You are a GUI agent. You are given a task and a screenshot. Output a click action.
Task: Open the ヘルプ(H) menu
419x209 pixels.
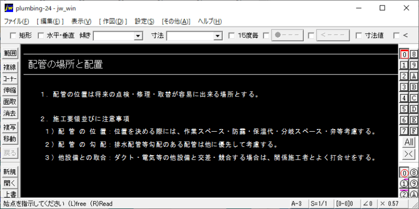tap(209, 22)
